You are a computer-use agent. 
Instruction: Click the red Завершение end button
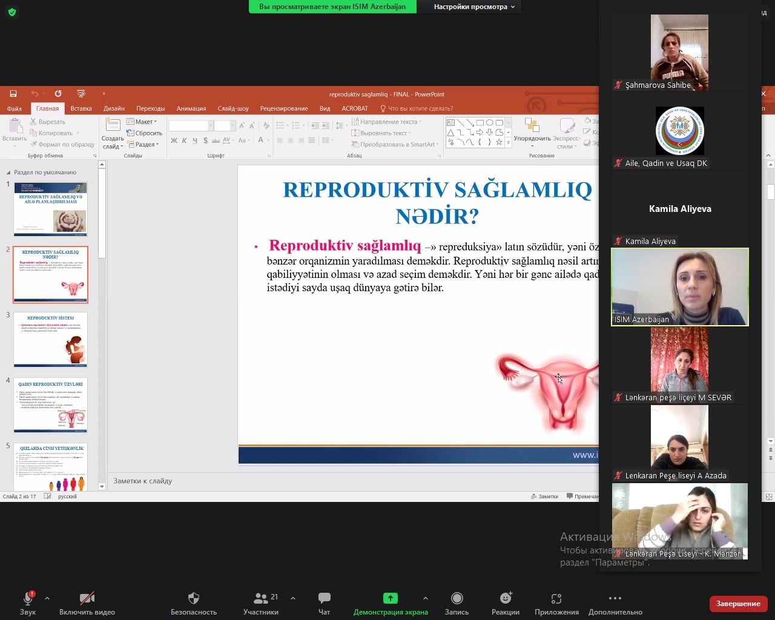tap(738, 604)
